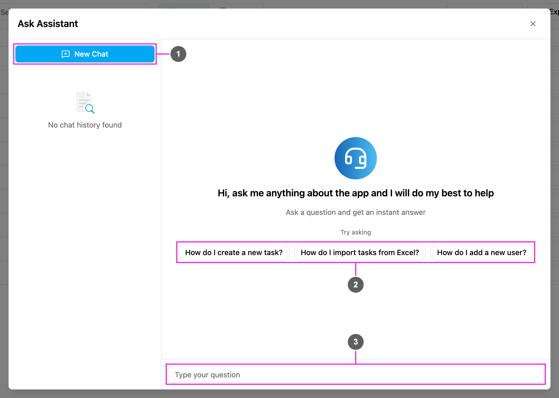Click the 'Hi, ask me anything' heading
The width and height of the screenshot is (559, 398).
click(x=356, y=193)
